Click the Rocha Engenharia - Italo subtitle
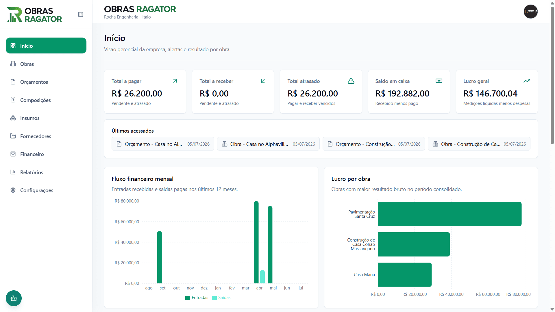The width and height of the screenshot is (555, 312). (127, 17)
